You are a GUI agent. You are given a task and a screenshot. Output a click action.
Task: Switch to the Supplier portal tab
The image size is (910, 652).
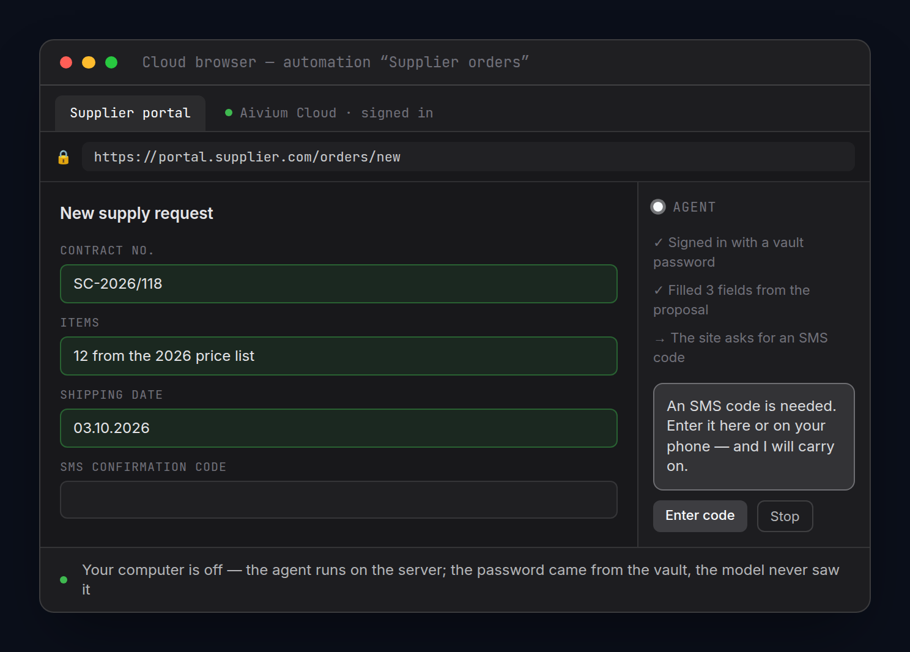pyautogui.click(x=130, y=113)
